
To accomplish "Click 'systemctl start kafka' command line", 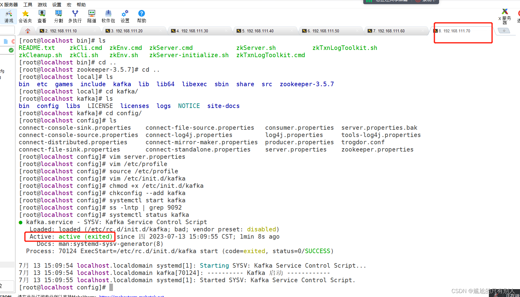I will tap(147, 200).
